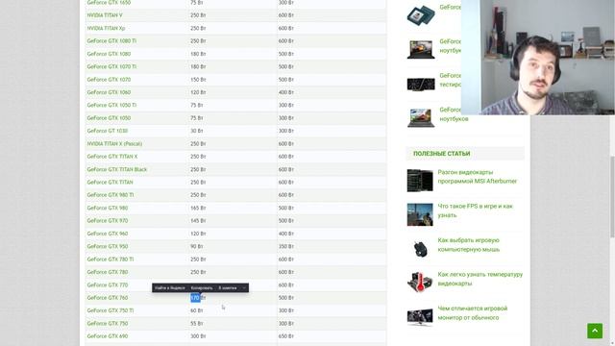
Task: Click the '165 Вт' cell in GTX 980 row
Action: 198,208
